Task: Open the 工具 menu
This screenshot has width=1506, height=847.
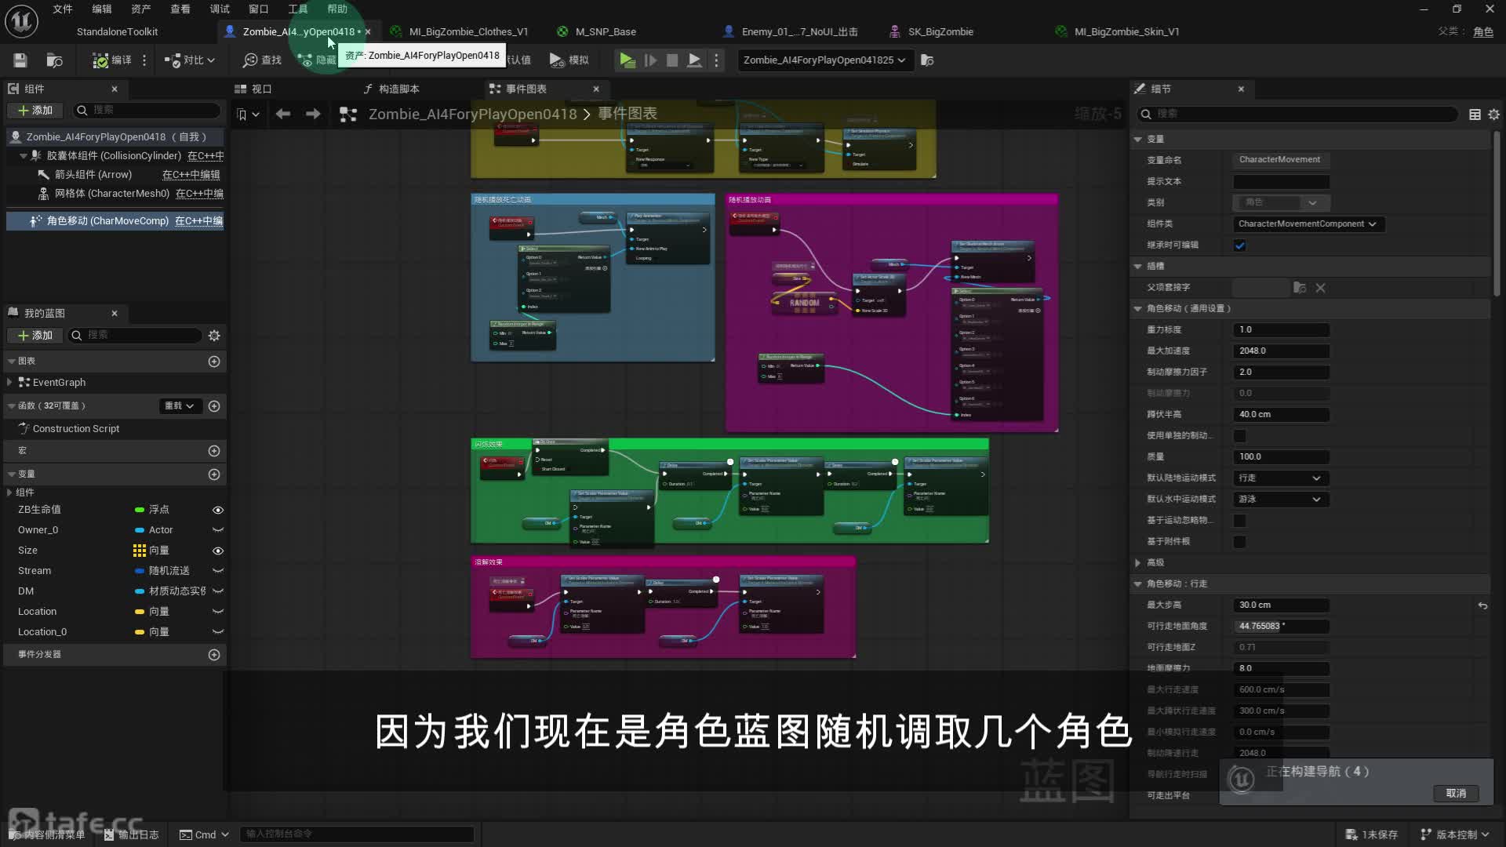Action: pyautogui.click(x=297, y=9)
